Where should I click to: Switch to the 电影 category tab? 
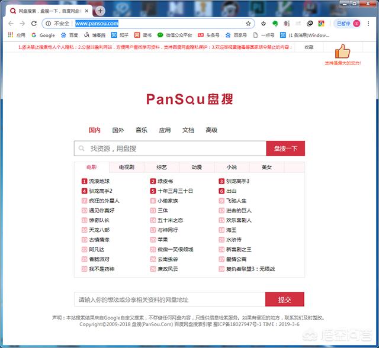(92, 167)
